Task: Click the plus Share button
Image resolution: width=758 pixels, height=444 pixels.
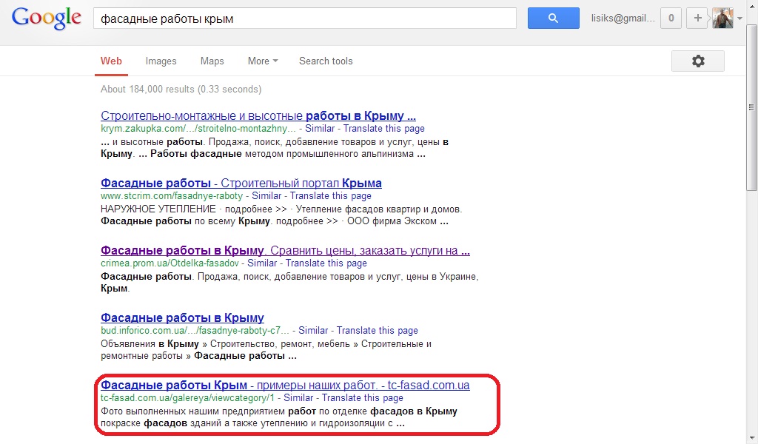Action: [x=697, y=18]
